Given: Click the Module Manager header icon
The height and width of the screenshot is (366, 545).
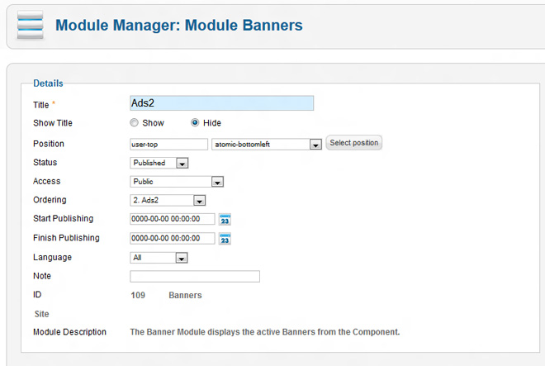Looking at the screenshot, I should click(30, 26).
